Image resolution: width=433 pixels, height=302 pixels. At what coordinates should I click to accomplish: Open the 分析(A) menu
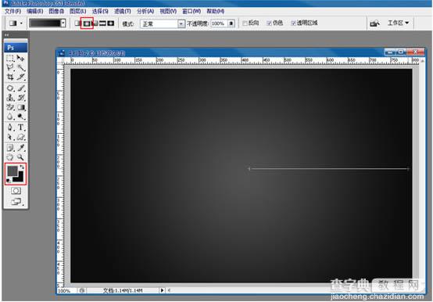145,11
